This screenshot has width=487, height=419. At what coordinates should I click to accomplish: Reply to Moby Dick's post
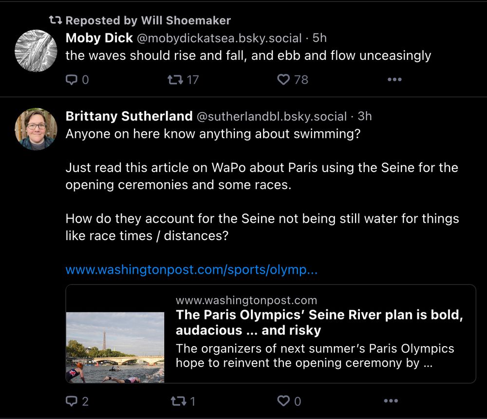click(72, 80)
